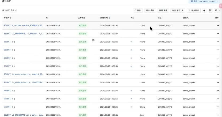The height and width of the screenshot is (117, 222).
Task: Click the sort arrow on 开始时间 column
Action: [x=109, y=18]
